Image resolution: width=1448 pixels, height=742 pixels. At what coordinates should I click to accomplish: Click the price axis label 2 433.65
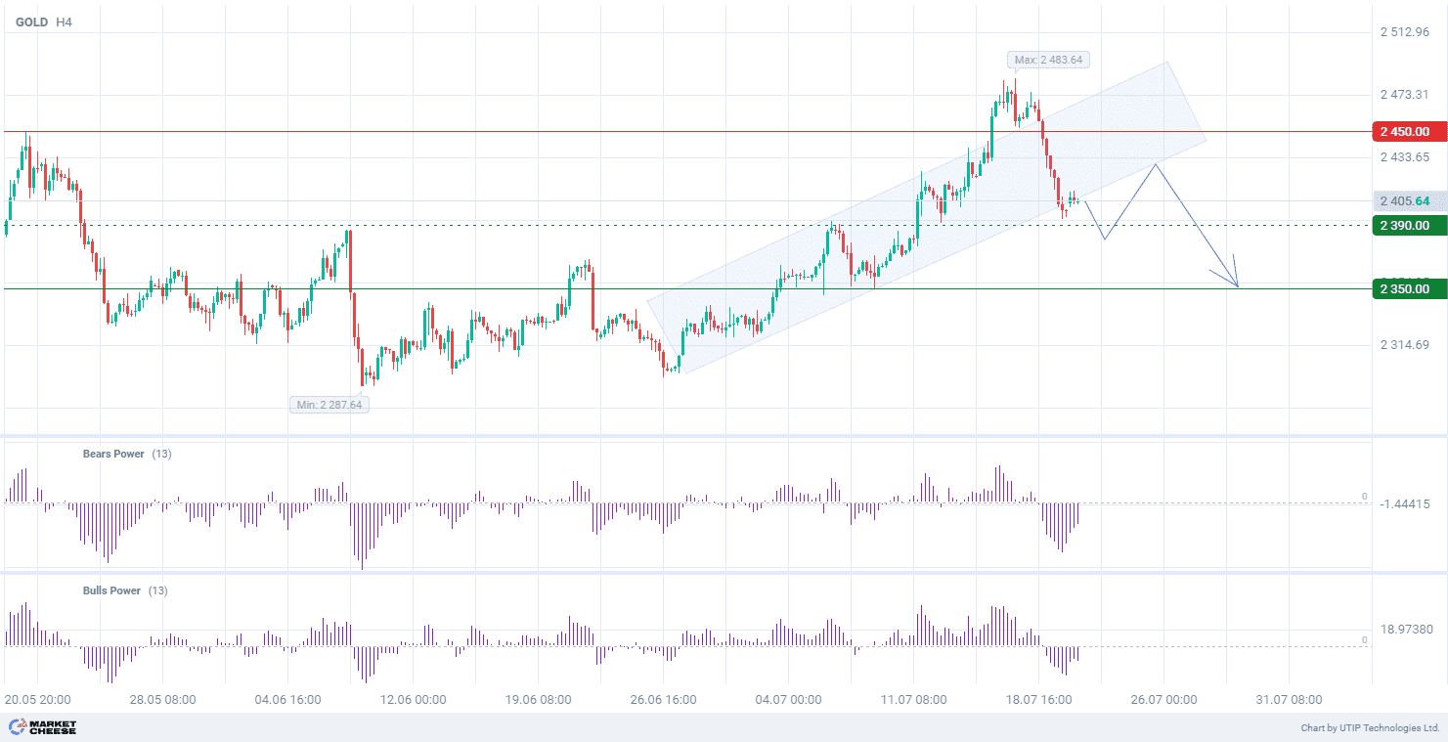[x=1405, y=156]
